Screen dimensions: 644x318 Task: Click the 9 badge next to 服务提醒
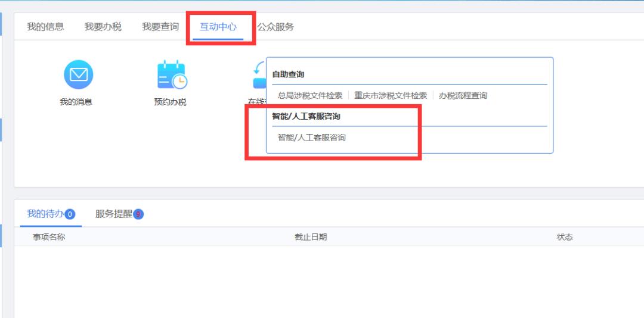(138, 214)
